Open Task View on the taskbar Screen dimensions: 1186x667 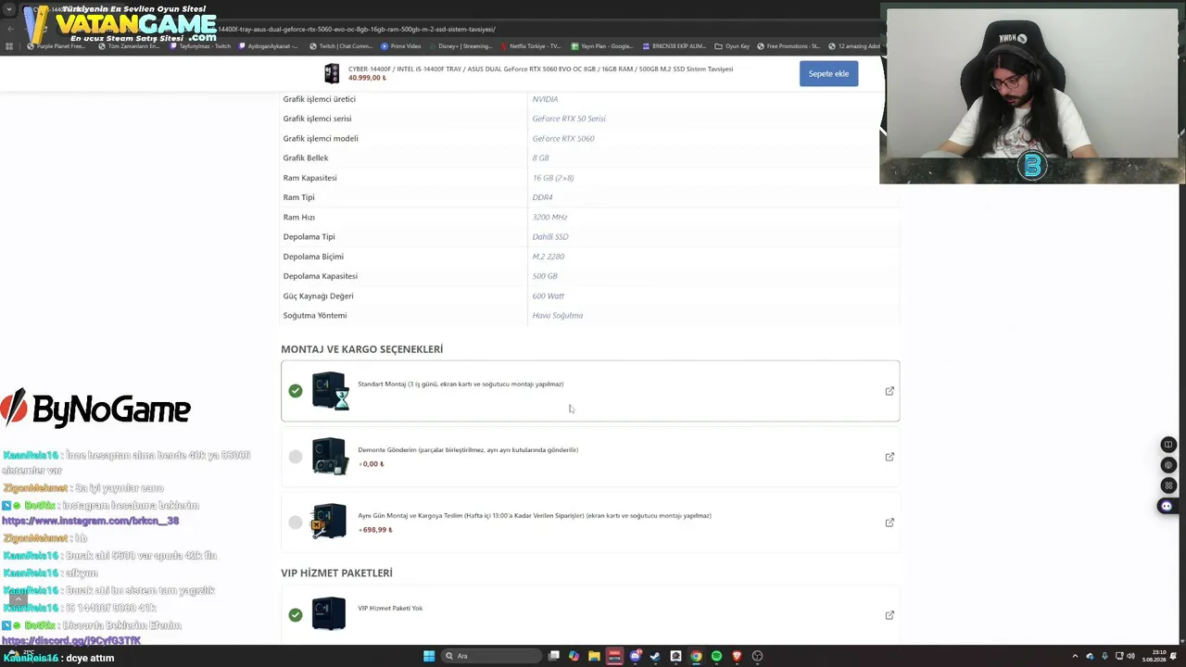[554, 656]
